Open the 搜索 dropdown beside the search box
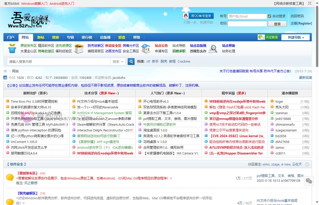Viewport: 319px width, 205px height. (118, 61)
